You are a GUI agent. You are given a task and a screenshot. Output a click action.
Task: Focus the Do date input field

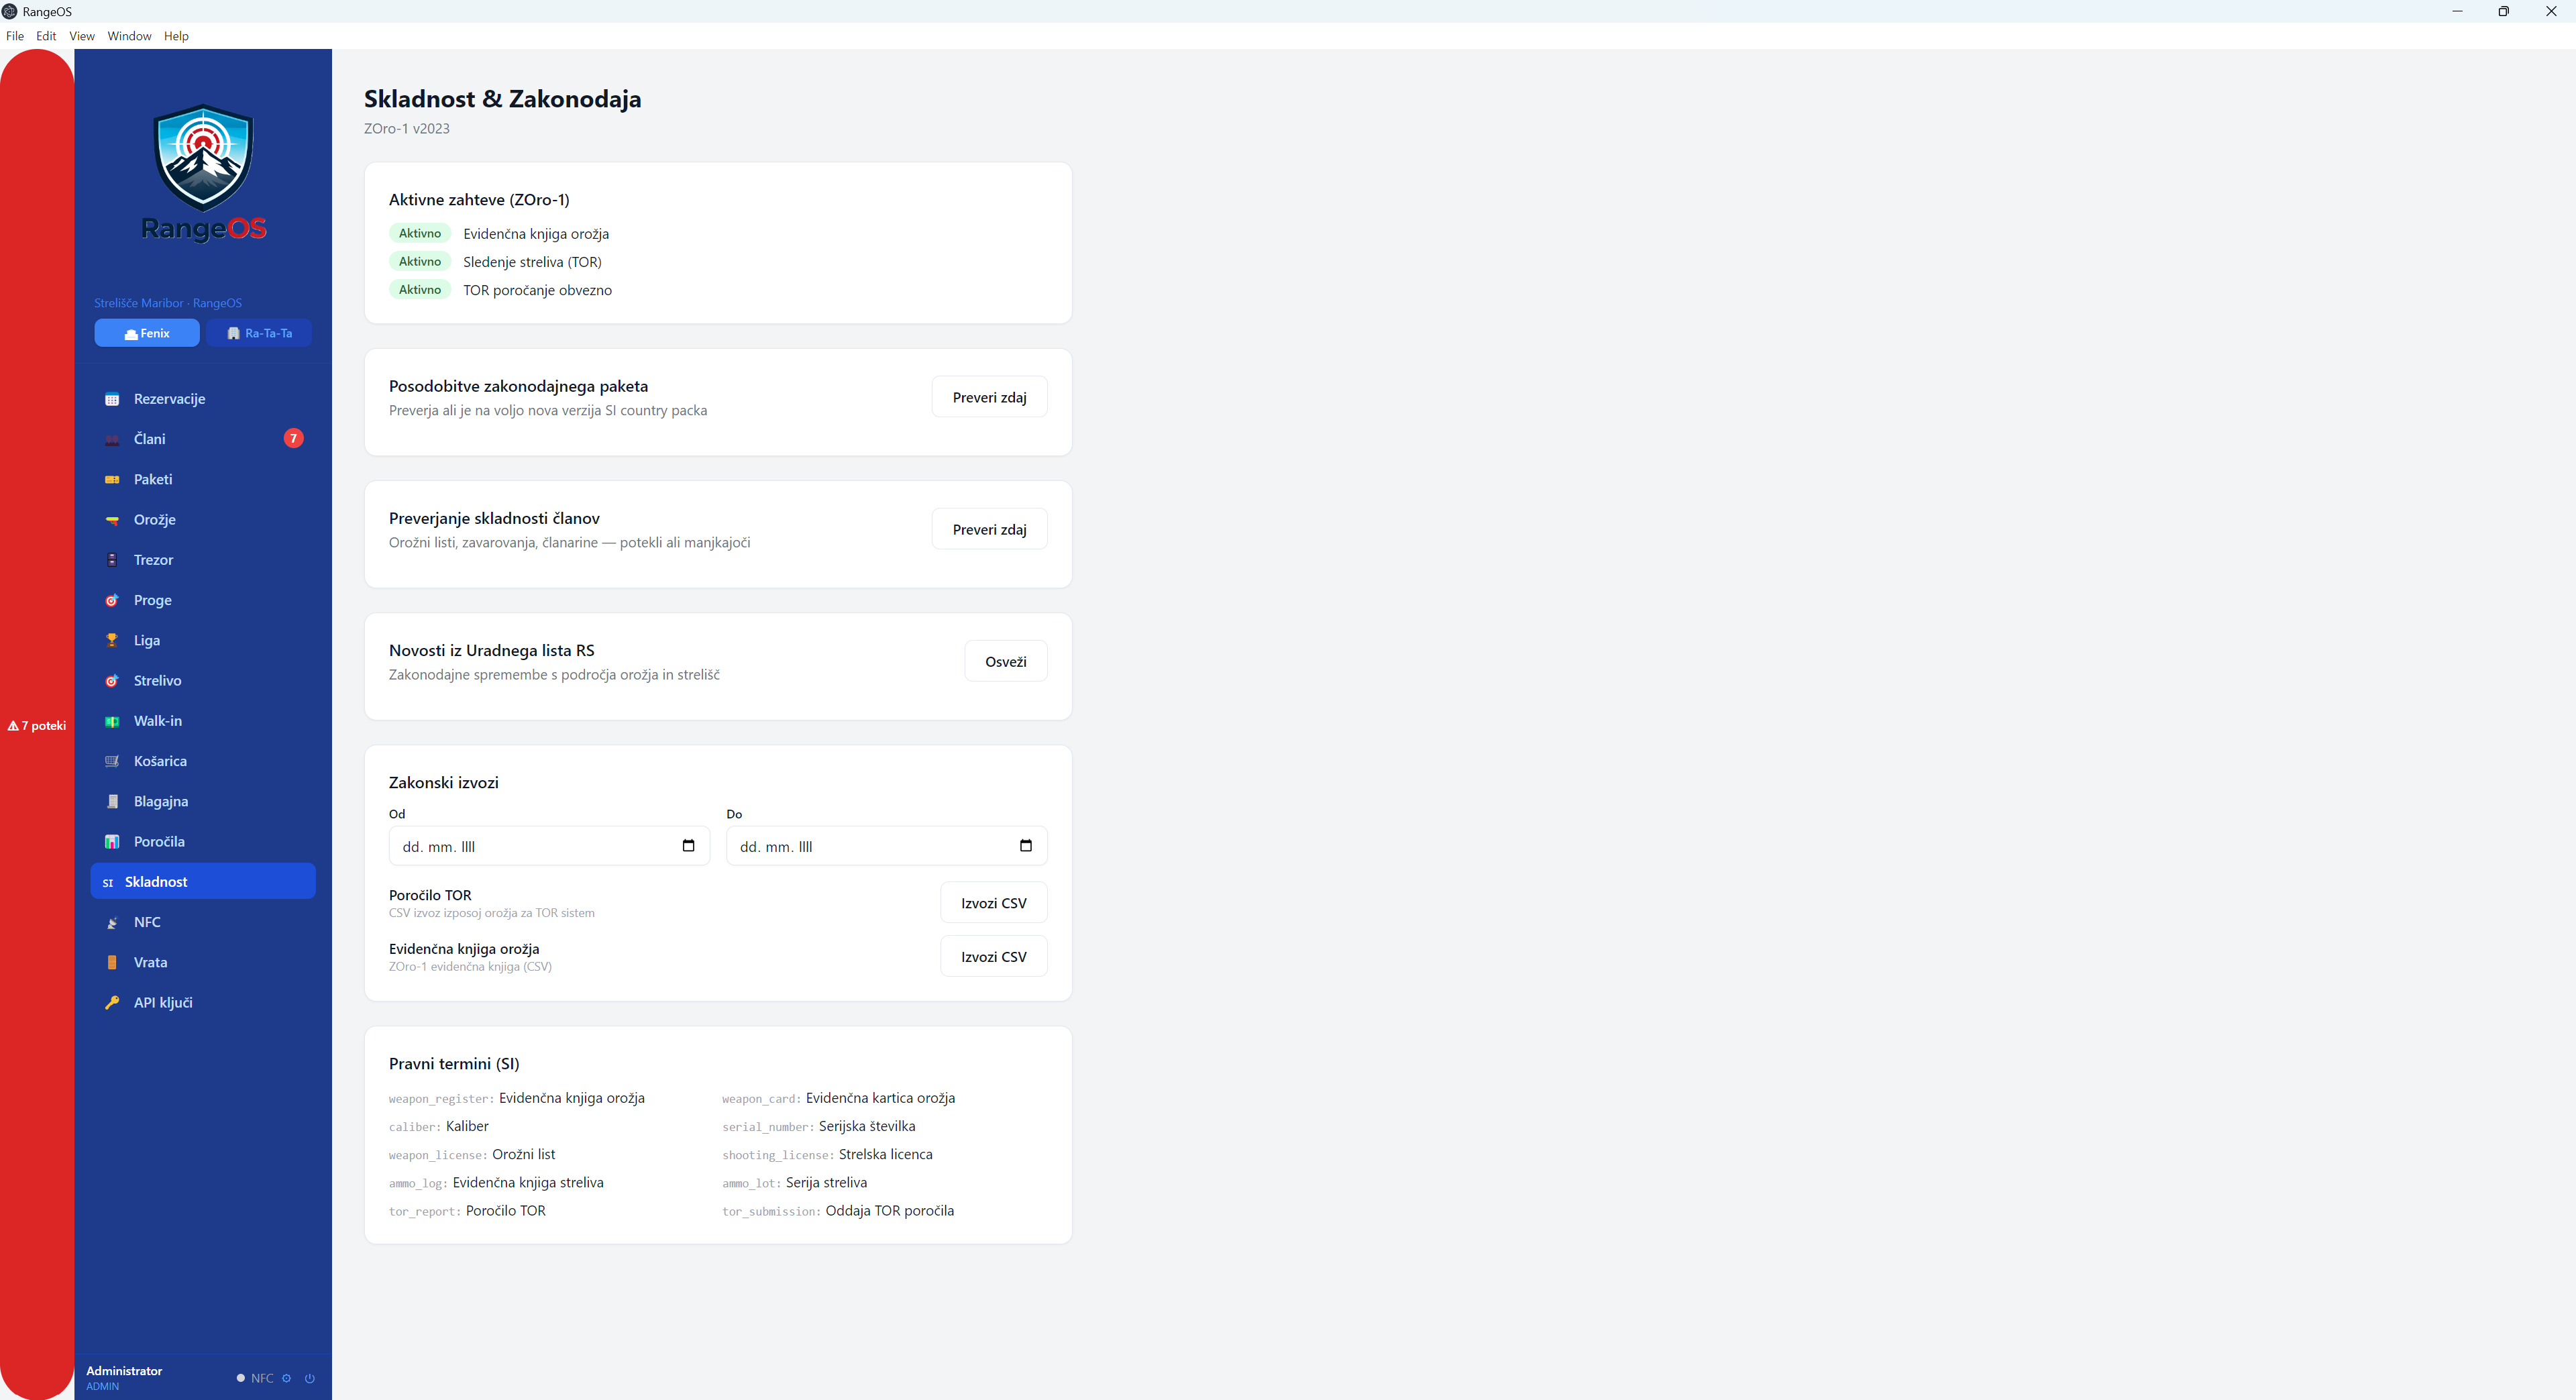886,846
